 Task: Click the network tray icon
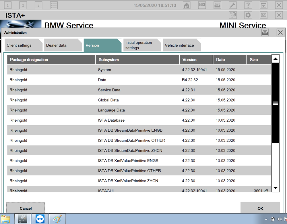(273, 219)
